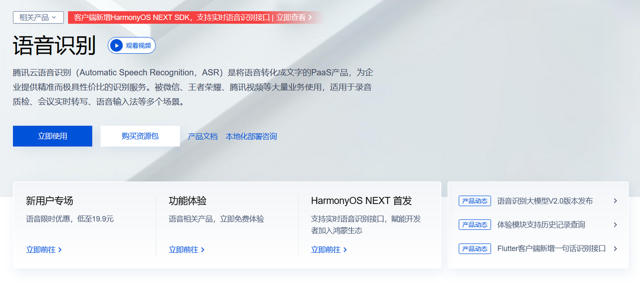Click the 新用户专场 card title

point(49,201)
